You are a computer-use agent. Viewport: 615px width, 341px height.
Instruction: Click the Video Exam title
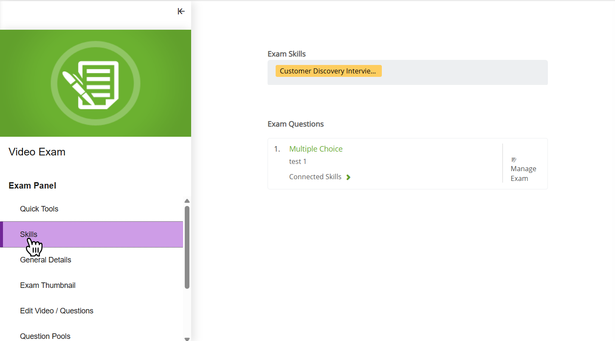(x=37, y=152)
